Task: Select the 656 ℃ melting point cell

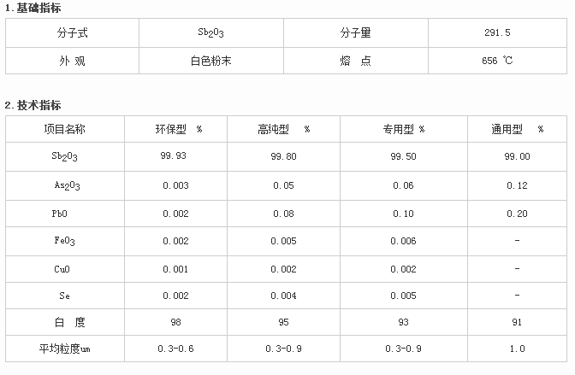Action: (x=497, y=61)
